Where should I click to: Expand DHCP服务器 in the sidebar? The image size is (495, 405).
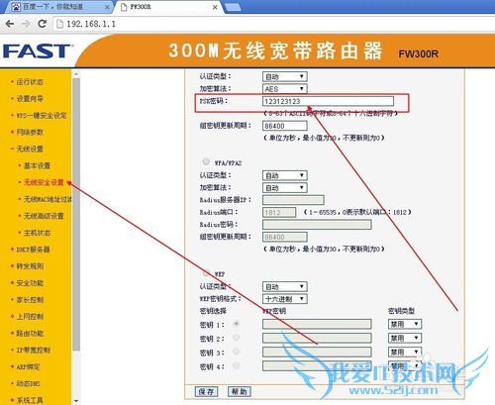(33, 250)
